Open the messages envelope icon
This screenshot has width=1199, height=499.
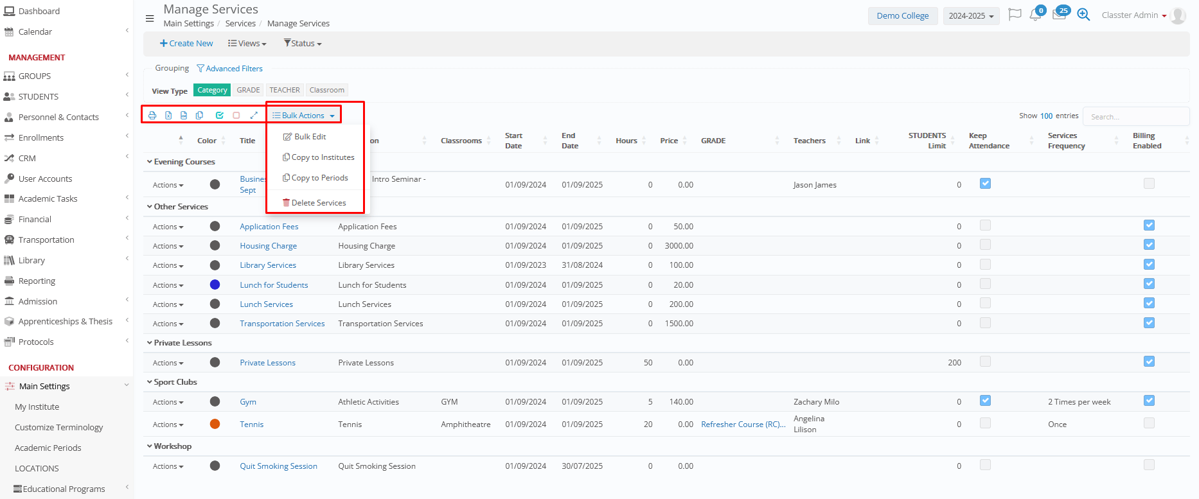coord(1059,15)
